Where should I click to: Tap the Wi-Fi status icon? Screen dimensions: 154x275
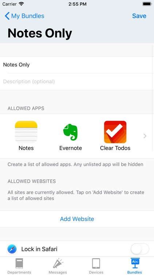21,4
